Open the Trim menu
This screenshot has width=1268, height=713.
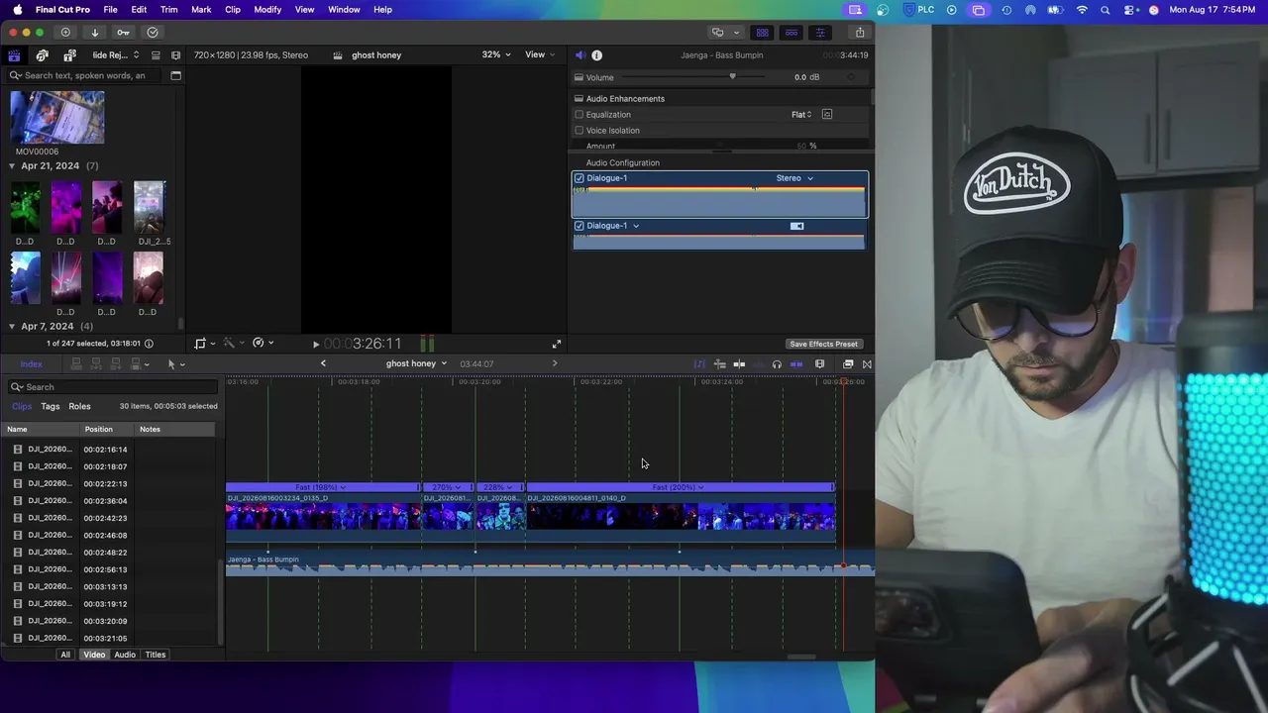[x=169, y=10]
